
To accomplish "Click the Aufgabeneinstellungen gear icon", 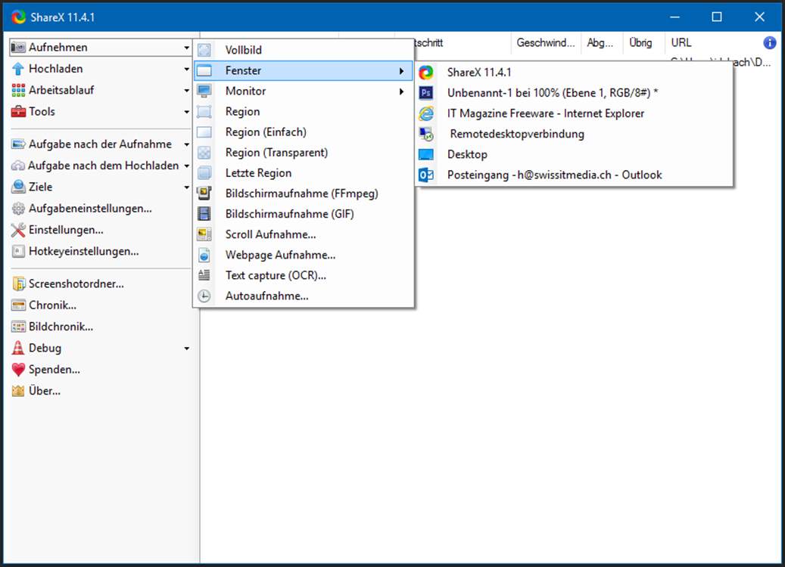I will coord(18,209).
